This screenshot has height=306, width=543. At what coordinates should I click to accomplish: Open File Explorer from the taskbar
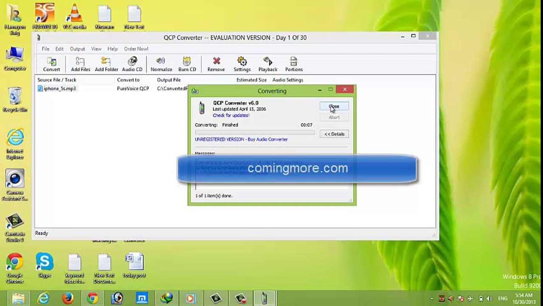(x=18, y=298)
